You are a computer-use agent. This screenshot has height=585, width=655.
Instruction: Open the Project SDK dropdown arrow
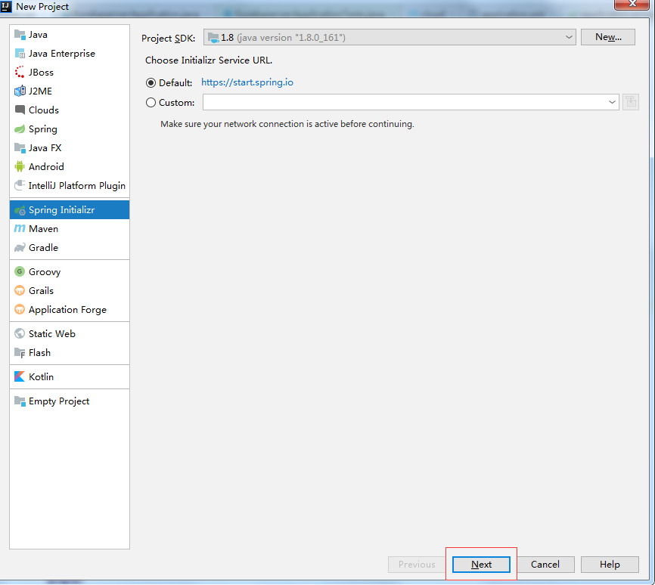coord(569,37)
